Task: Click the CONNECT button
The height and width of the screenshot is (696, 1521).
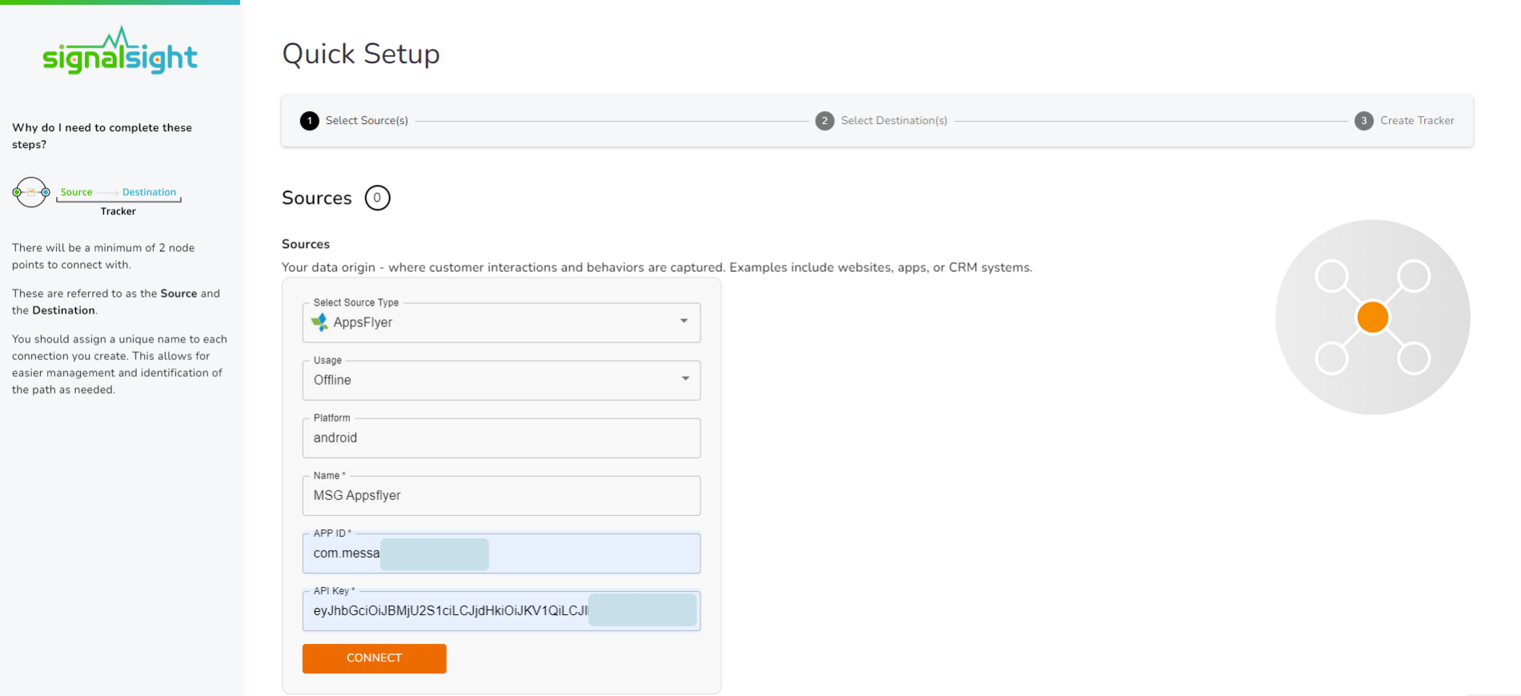Action: tap(375, 658)
